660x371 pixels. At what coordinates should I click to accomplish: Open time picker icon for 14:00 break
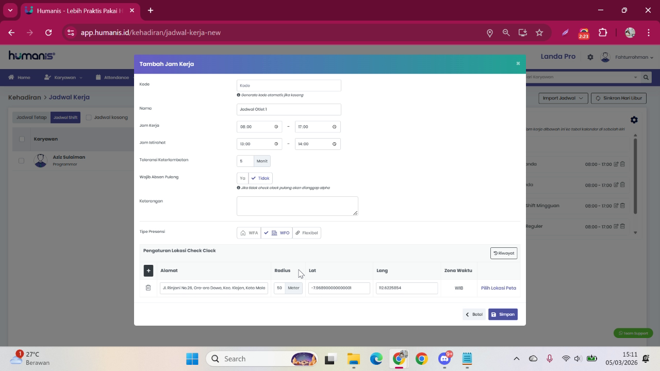point(334,144)
